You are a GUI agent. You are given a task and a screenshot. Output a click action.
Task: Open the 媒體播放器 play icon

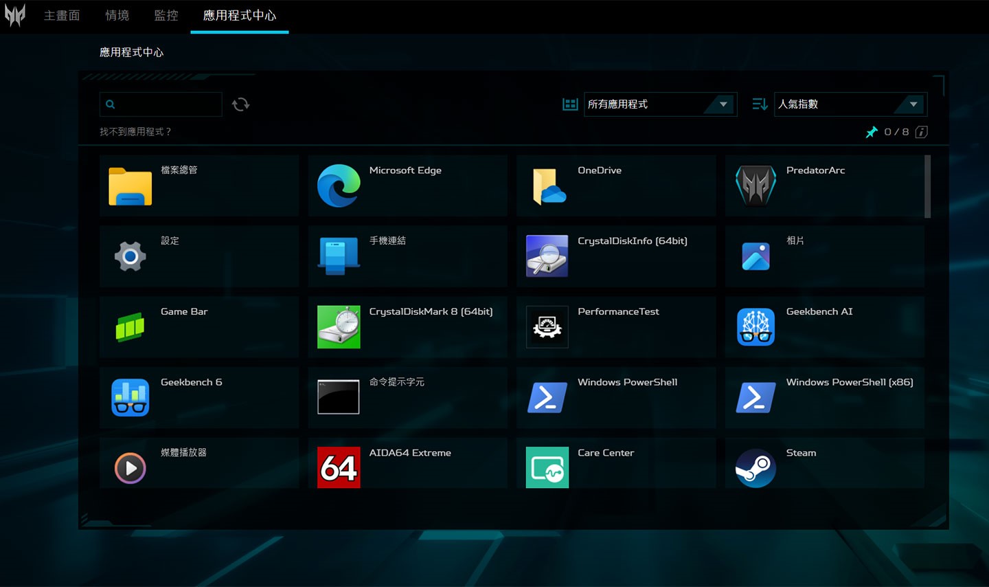pos(130,468)
